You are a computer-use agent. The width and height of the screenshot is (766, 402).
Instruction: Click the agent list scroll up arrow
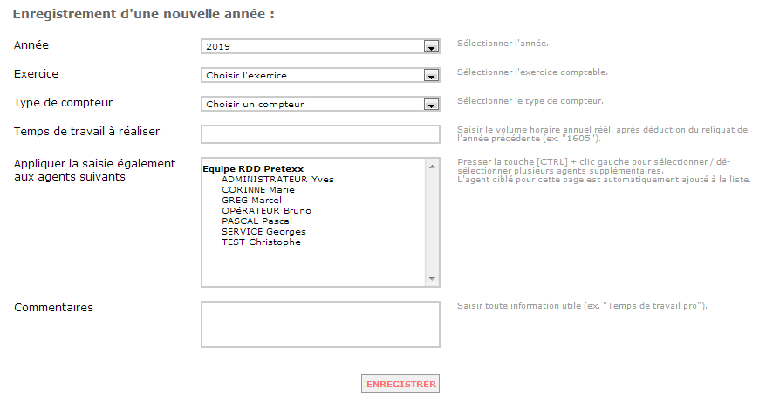pyautogui.click(x=432, y=167)
